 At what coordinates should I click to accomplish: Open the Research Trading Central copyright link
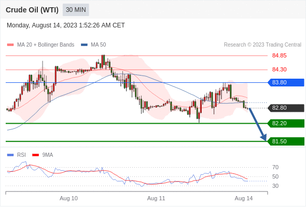(262, 45)
